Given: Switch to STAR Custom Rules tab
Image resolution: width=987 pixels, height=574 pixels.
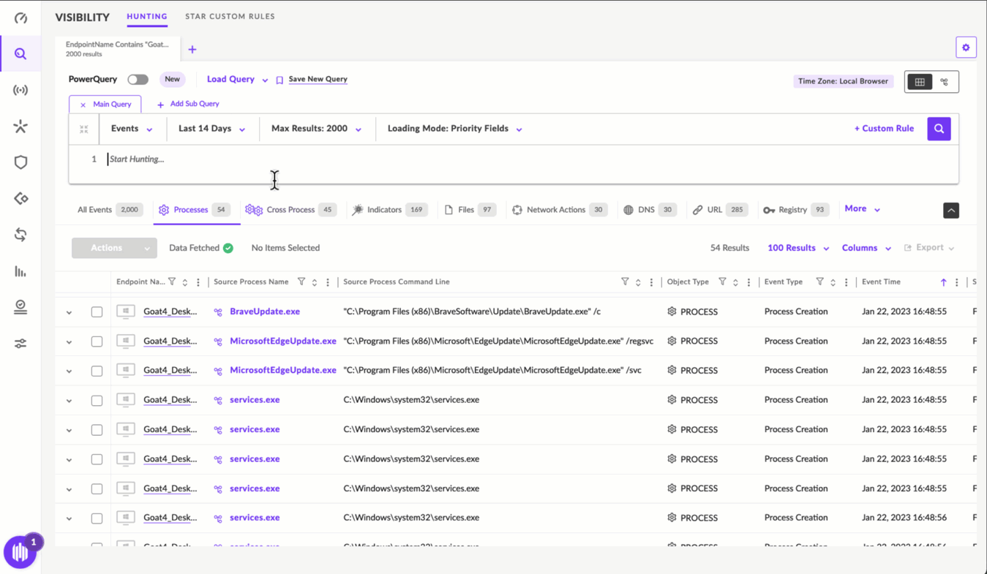Looking at the screenshot, I should 230,16.
